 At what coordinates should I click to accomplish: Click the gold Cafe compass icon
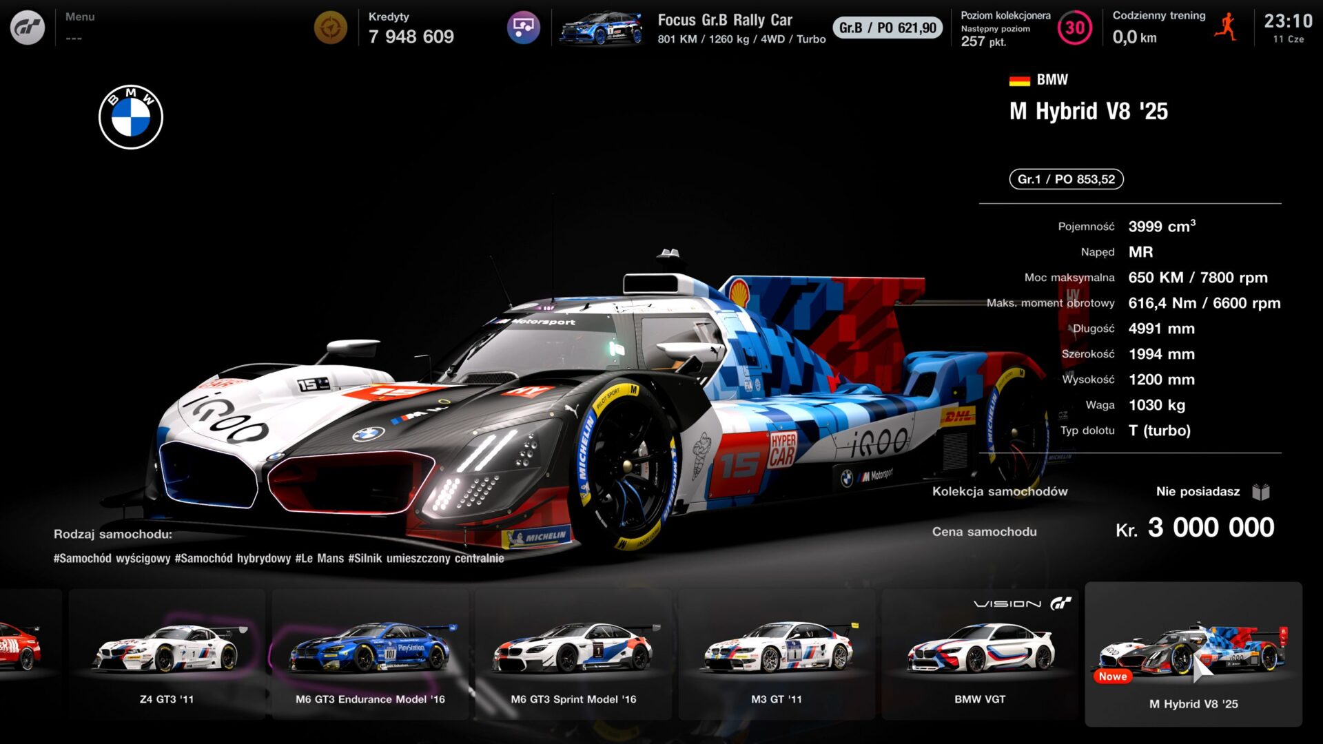pos(331,28)
